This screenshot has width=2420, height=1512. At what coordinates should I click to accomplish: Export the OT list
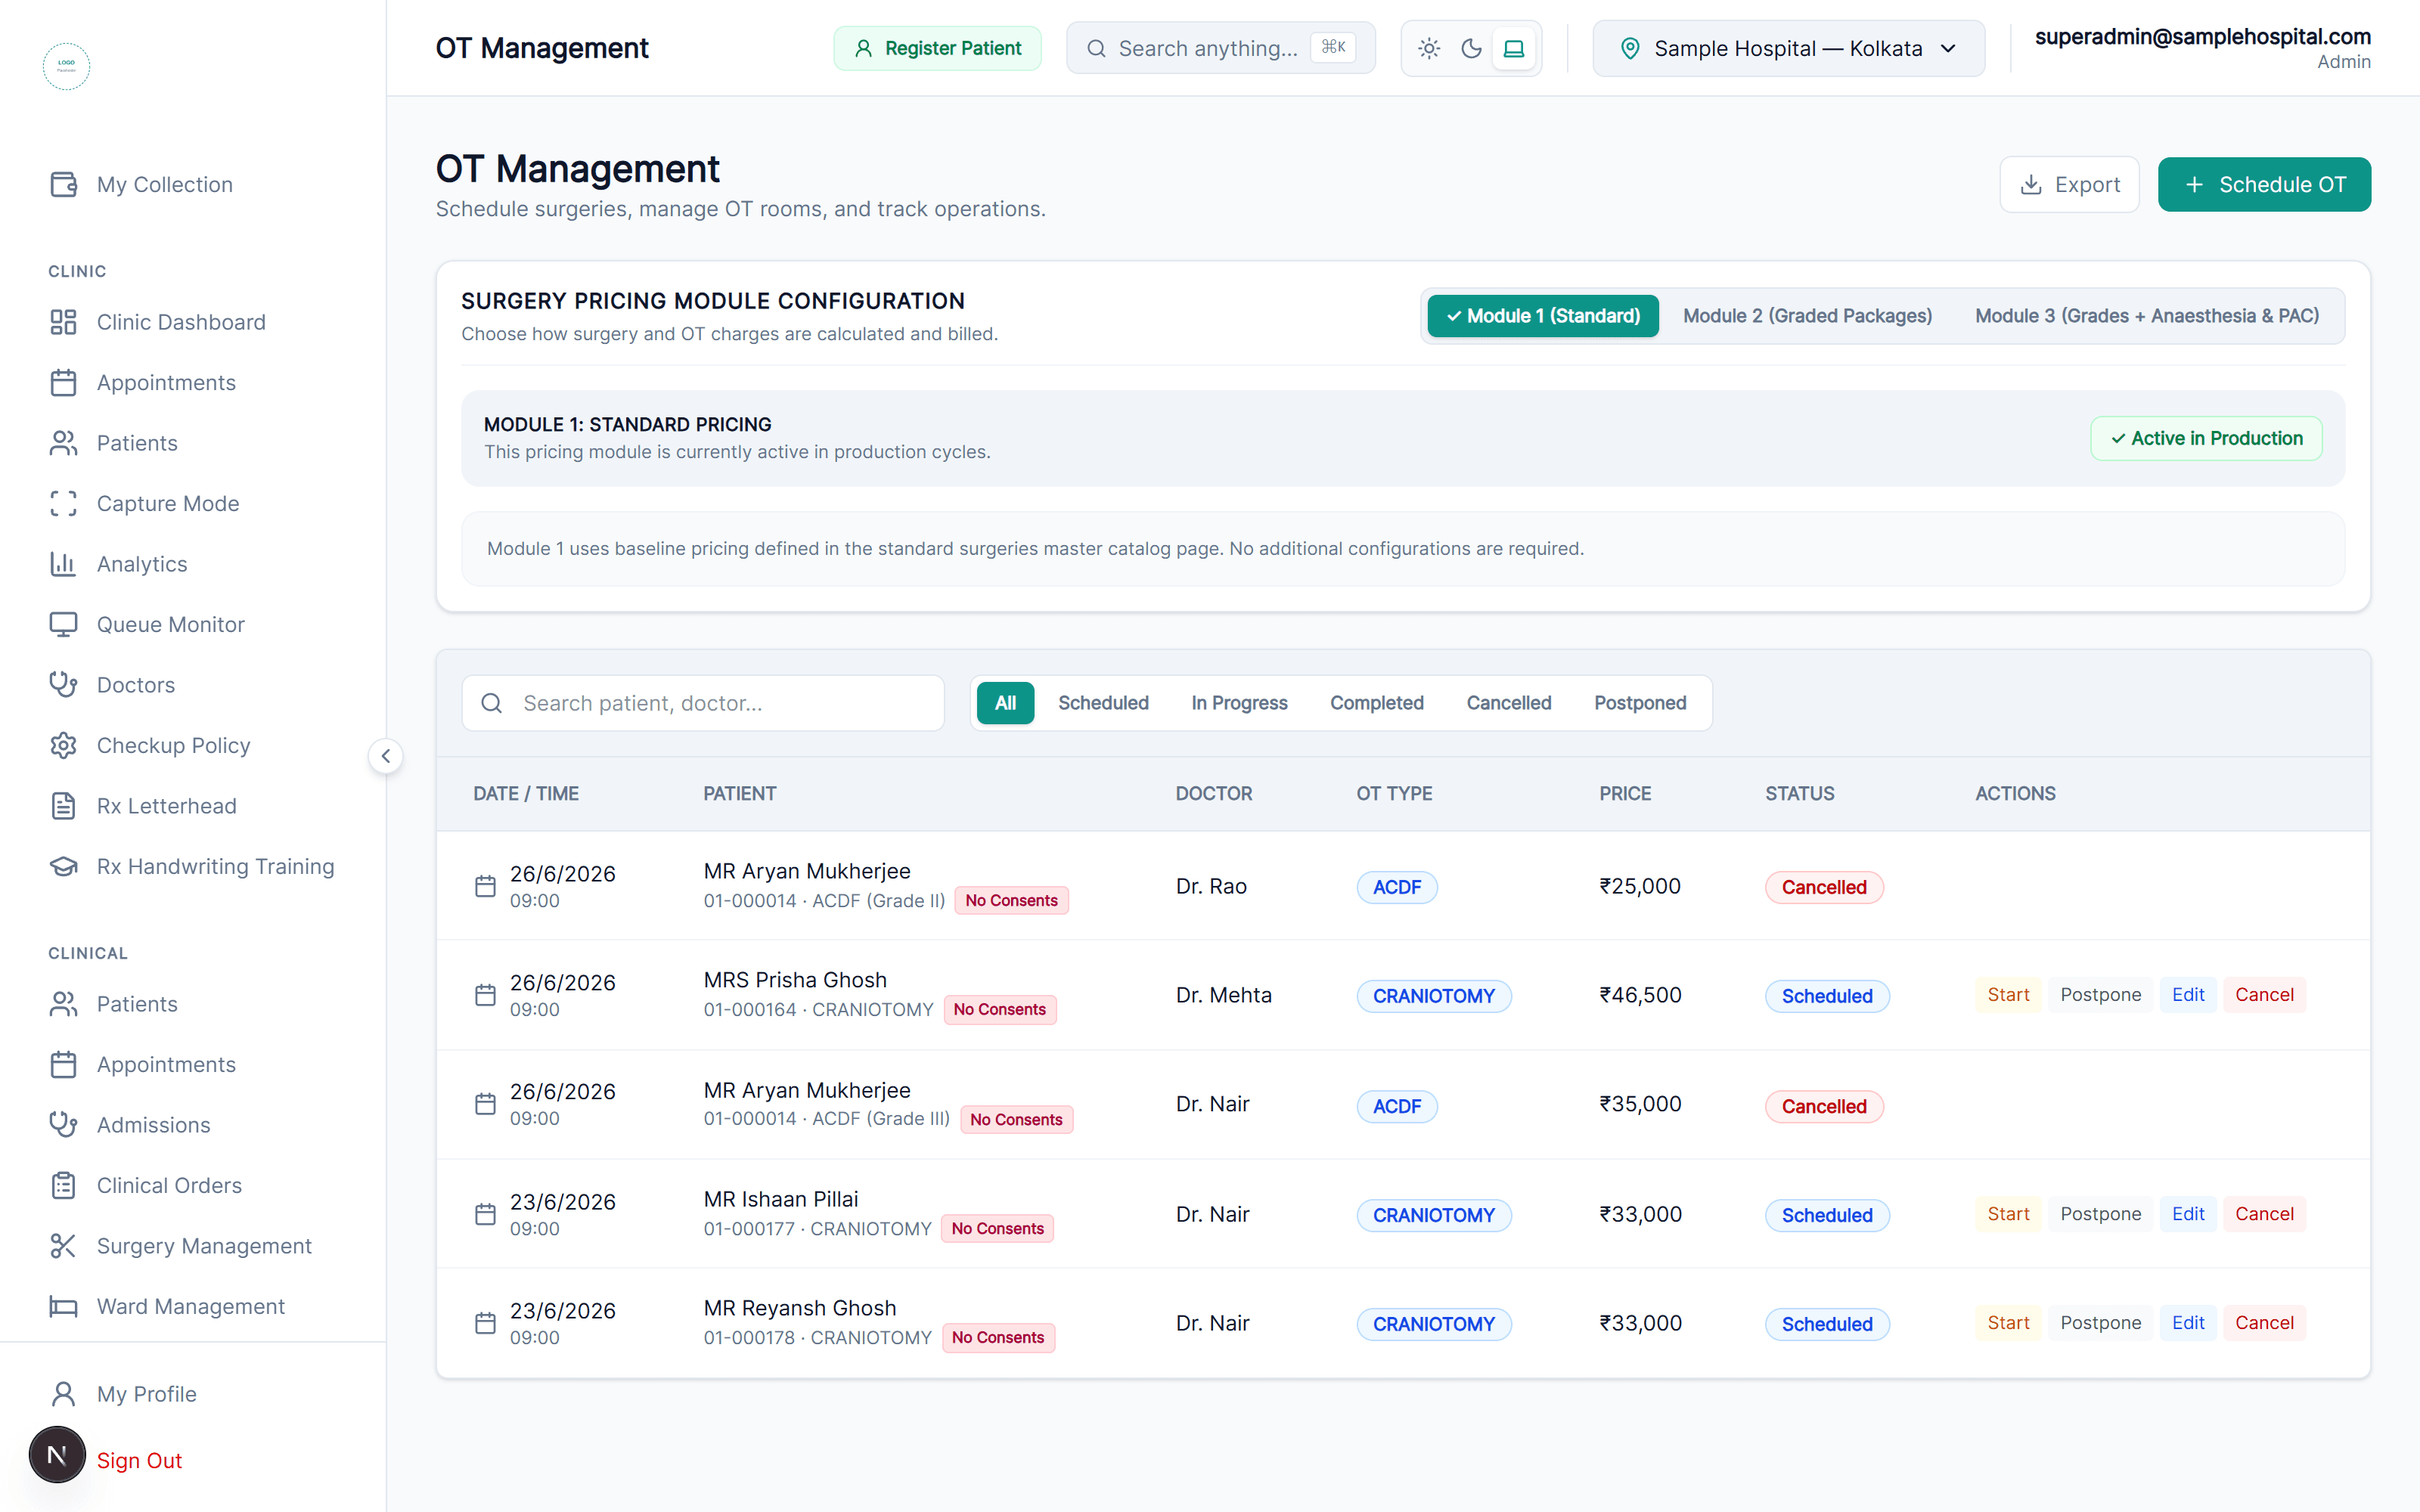(2069, 184)
